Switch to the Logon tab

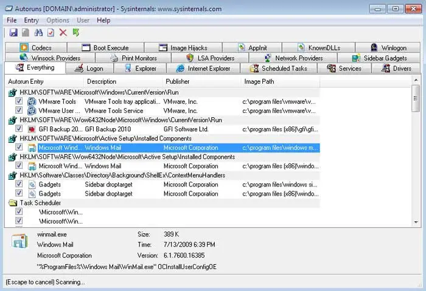point(89,68)
